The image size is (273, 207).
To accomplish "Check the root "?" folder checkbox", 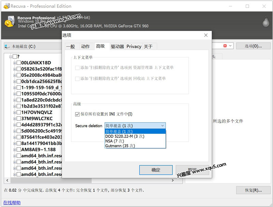I will tap(15, 57).
